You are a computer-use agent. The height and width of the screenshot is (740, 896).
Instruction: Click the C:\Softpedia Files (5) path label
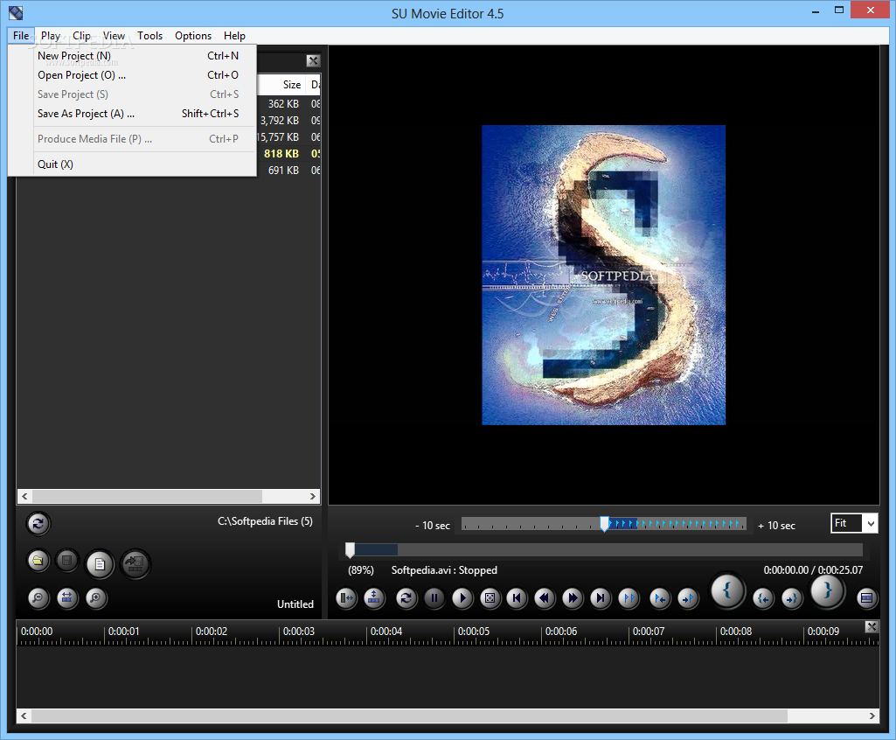pyautogui.click(x=265, y=521)
